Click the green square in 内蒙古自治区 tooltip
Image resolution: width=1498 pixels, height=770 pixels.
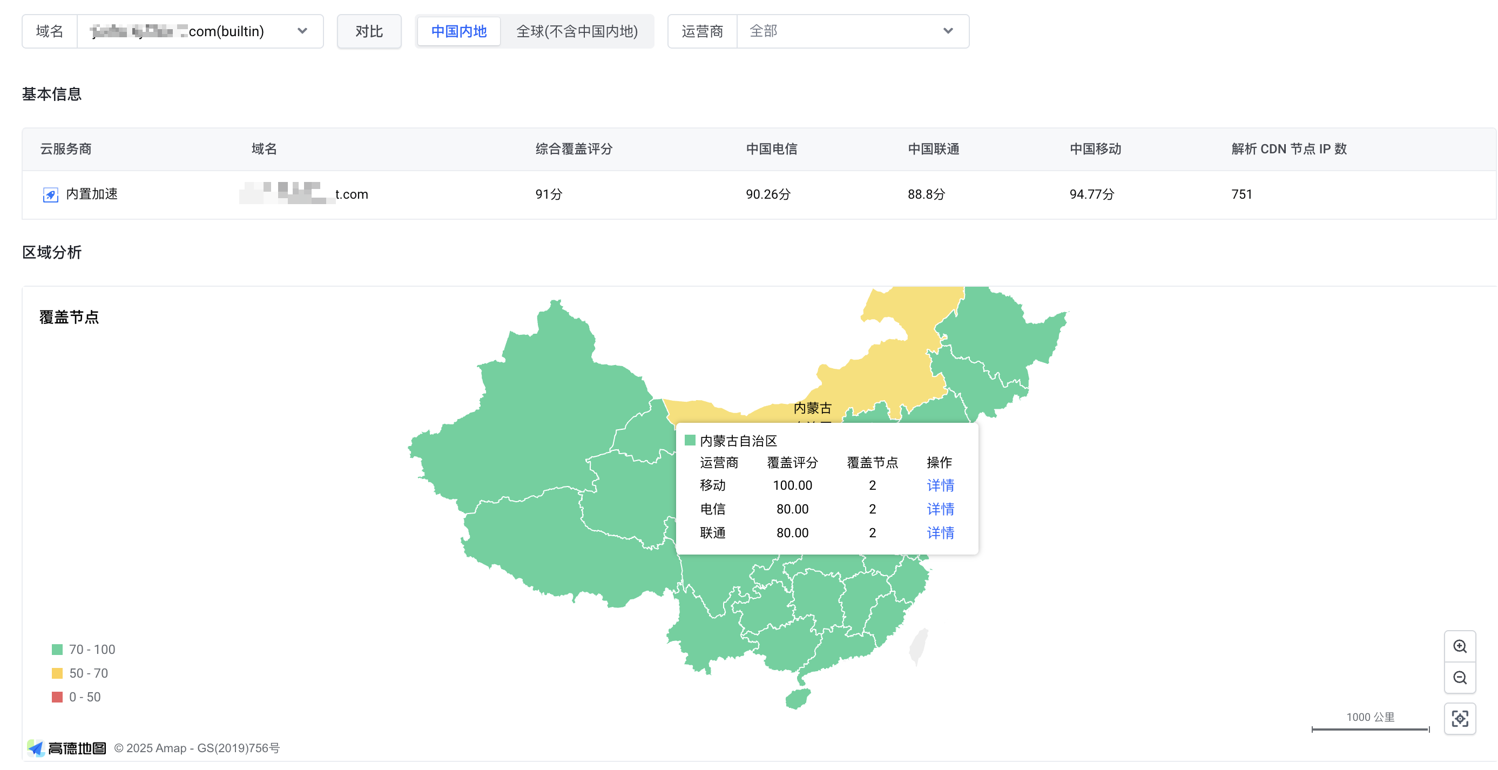point(690,440)
